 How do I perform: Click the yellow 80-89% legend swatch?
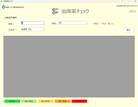(x=46, y=101)
